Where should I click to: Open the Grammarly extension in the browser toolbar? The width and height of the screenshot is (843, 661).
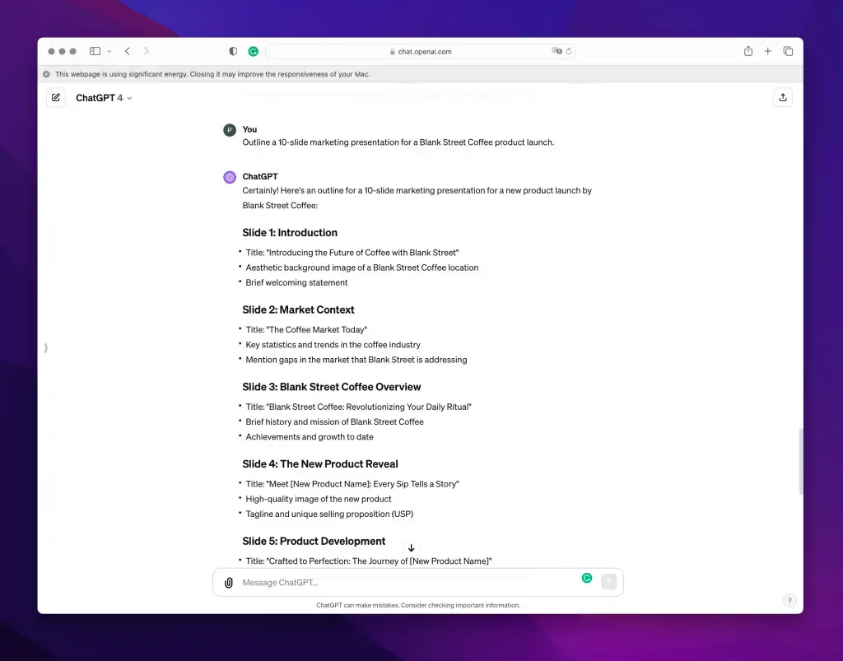253,50
